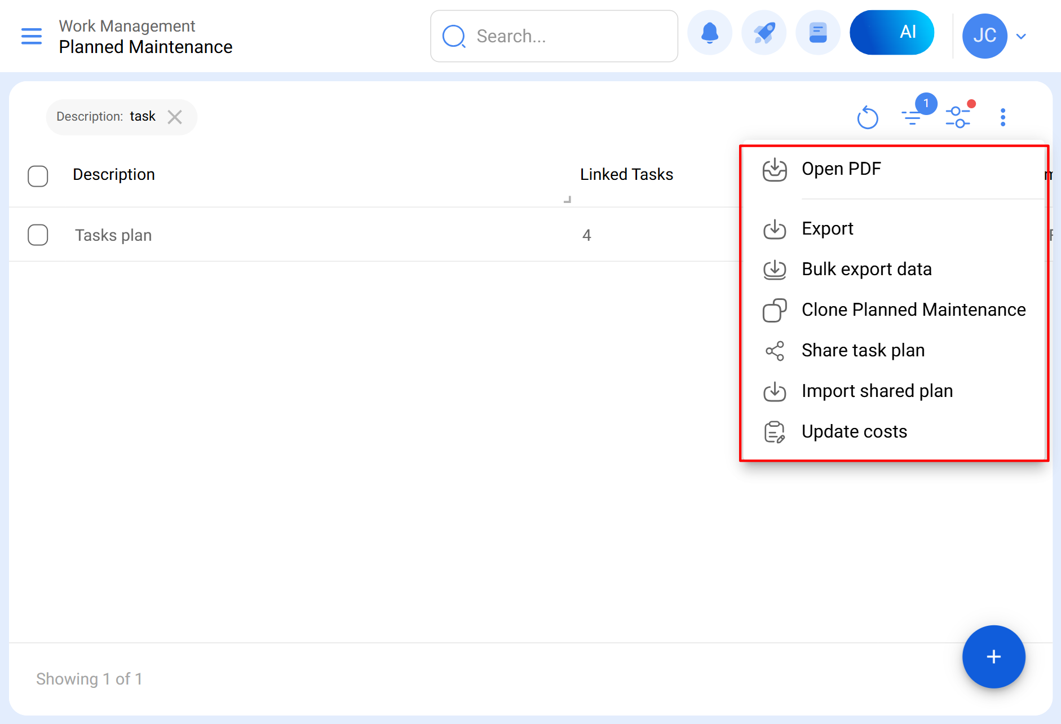Select Open PDF from the menu

(x=841, y=169)
